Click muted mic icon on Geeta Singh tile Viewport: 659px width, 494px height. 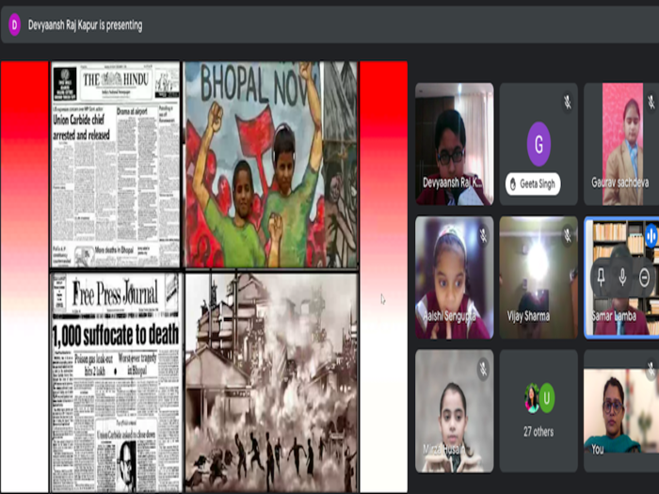(x=568, y=102)
